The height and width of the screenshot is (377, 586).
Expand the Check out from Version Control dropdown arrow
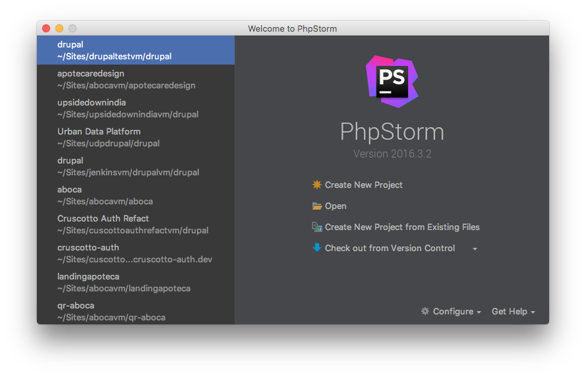(x=475, y=249)
